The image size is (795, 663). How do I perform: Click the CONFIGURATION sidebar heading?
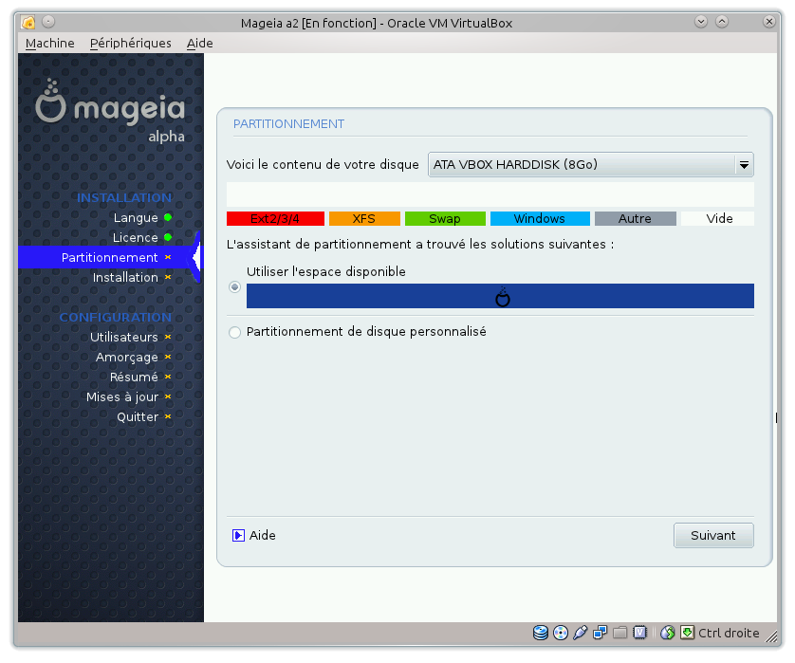coord(116,318)
